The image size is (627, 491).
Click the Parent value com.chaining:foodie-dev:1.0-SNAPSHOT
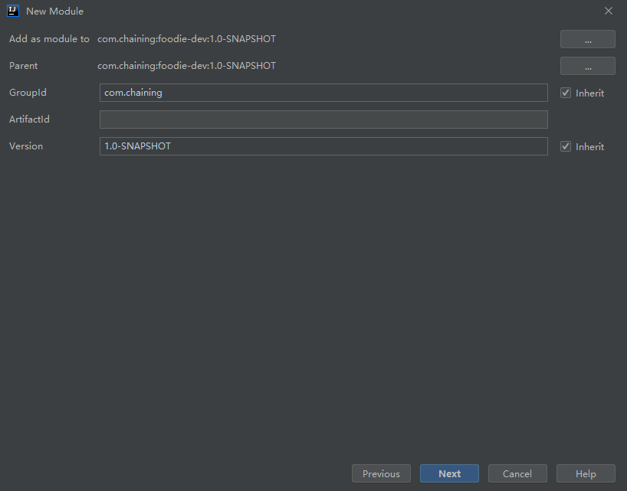[x=186, y=66]
